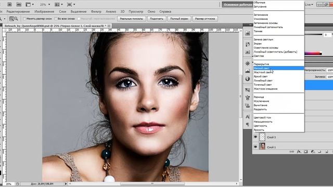Open the History panel icon in dock
The height and width of the screenshot is (187, 333).
pyautogui.click(x=248, y=44)
